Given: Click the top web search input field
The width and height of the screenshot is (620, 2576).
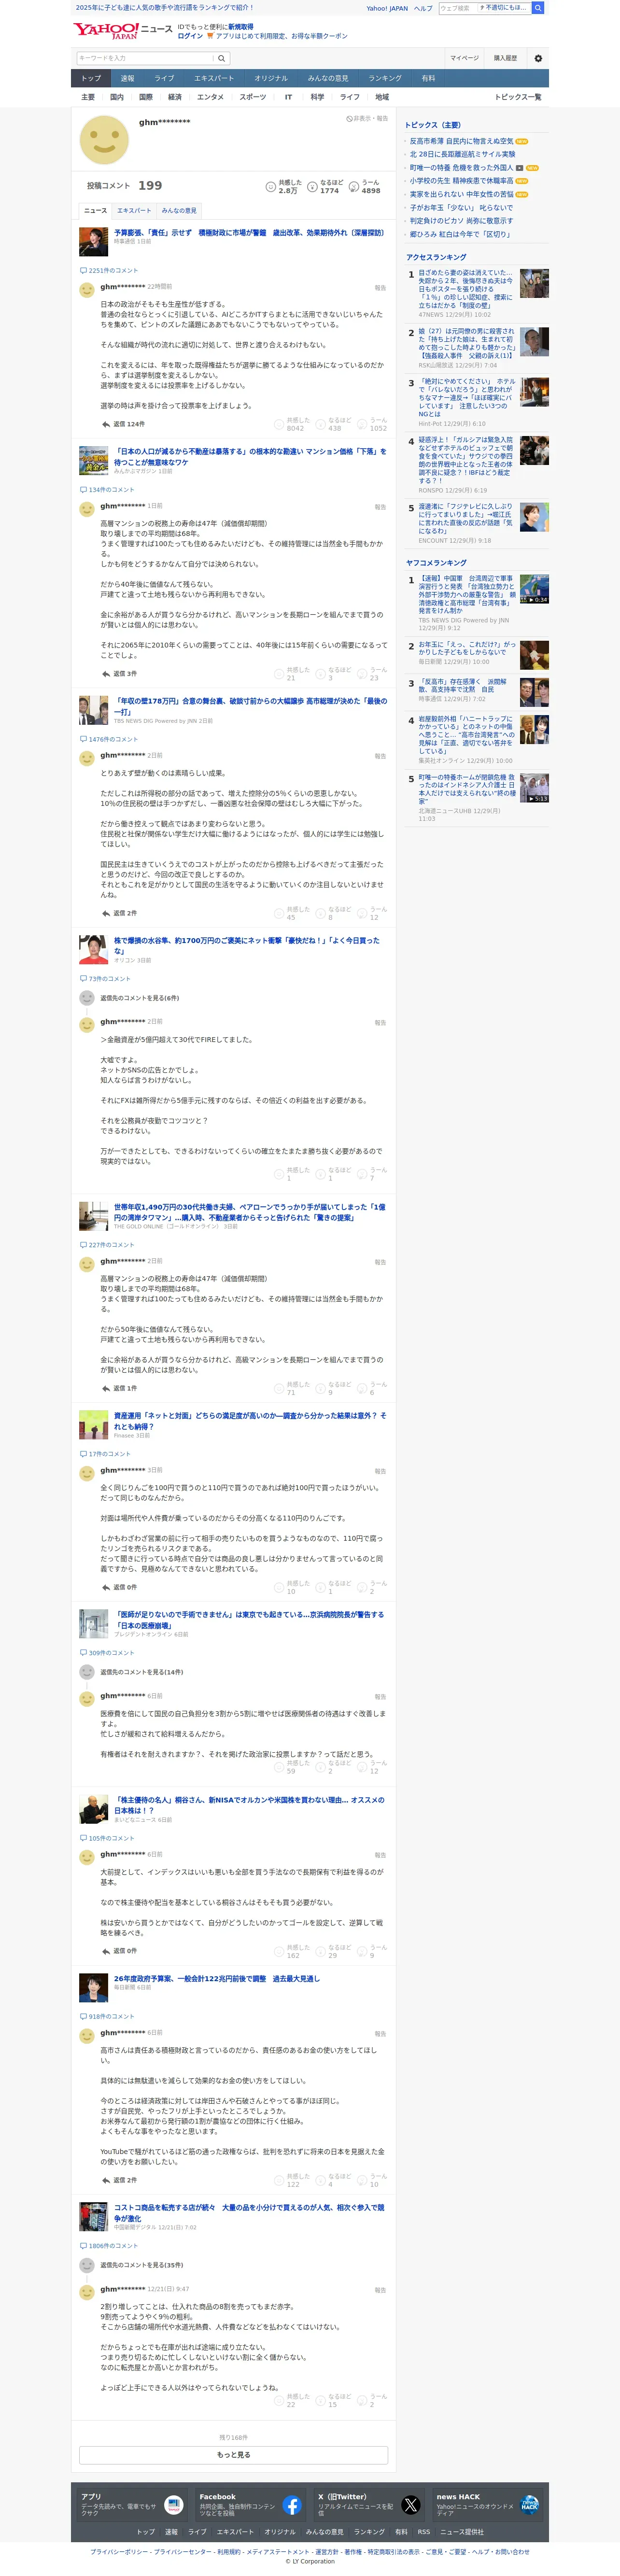Looking at the screenshot, I should pos(458,8).
